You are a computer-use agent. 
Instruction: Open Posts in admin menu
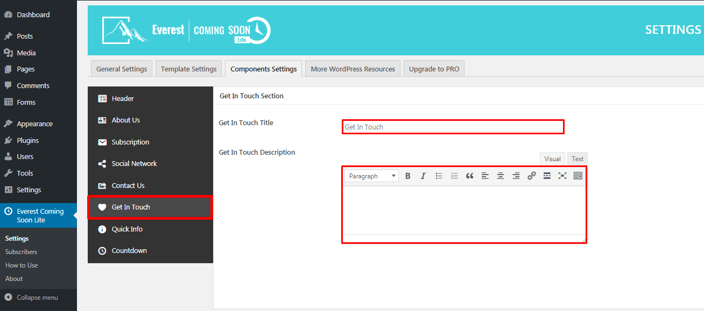point(38,36)
